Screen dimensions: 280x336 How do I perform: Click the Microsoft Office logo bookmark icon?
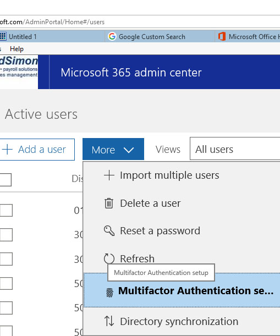click(x=222, y=36)
